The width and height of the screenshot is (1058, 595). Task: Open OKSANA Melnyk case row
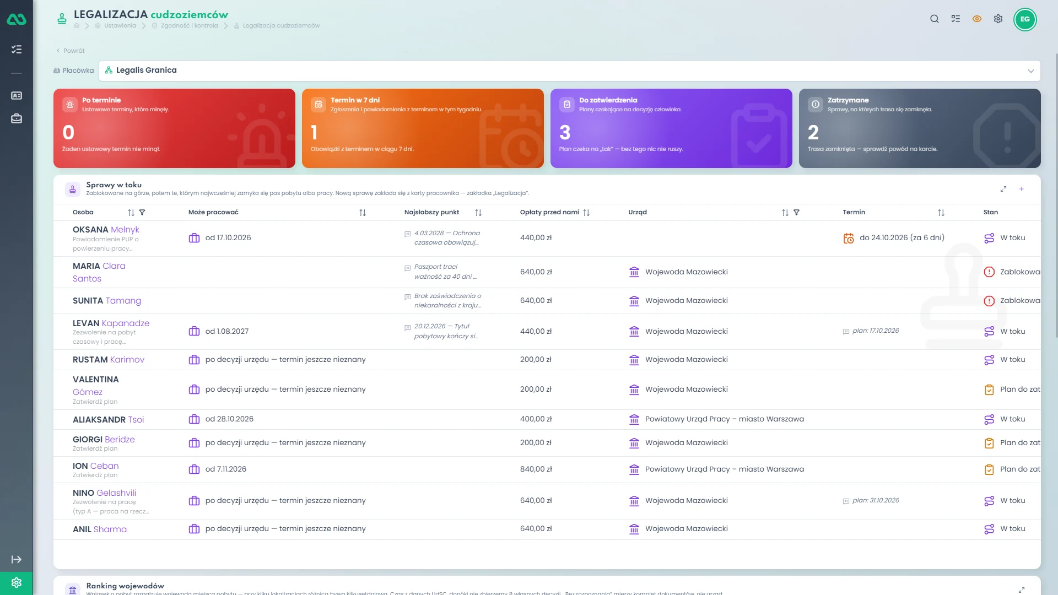[x=547, y=239]
